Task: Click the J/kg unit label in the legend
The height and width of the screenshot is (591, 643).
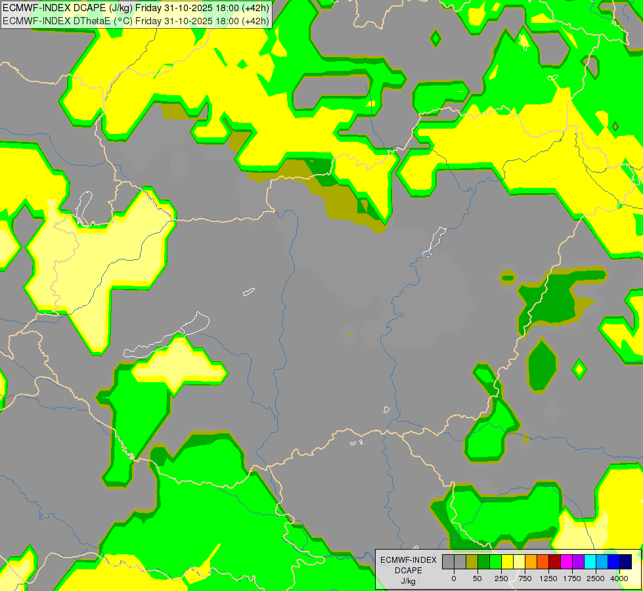Action: (x=409, y=581)
